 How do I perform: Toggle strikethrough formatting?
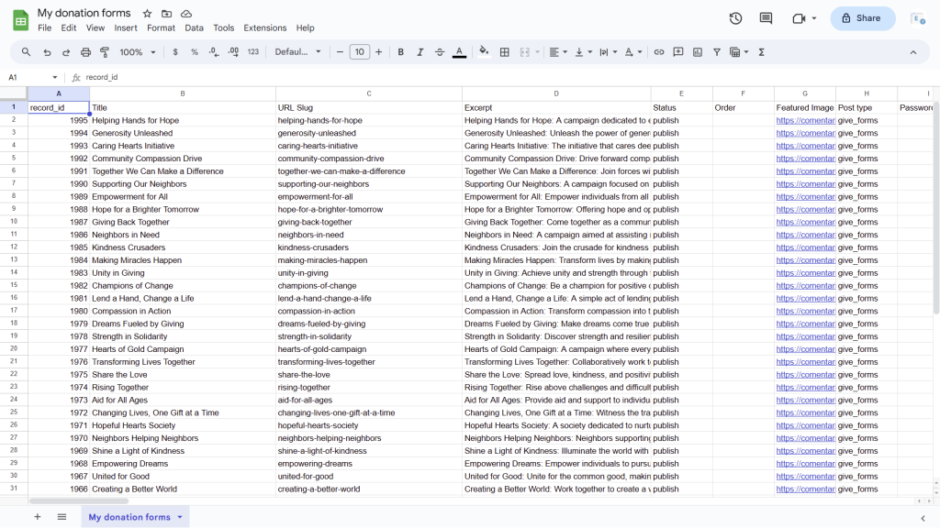point(439,52)
